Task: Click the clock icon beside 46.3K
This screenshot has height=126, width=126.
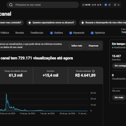Action: click(x=83, y=5)
